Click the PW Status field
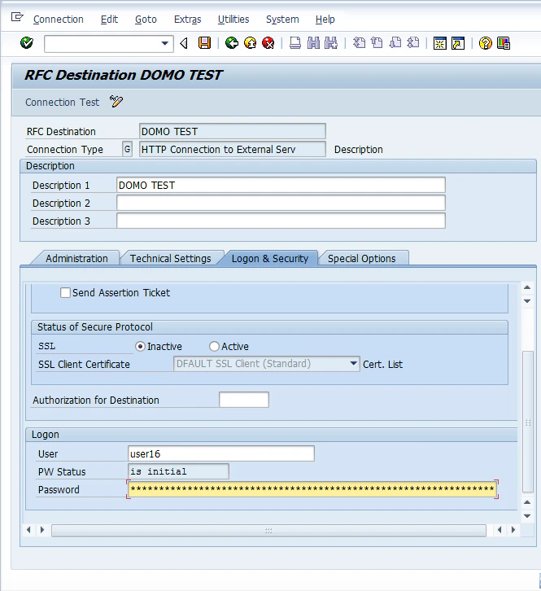 178,471
